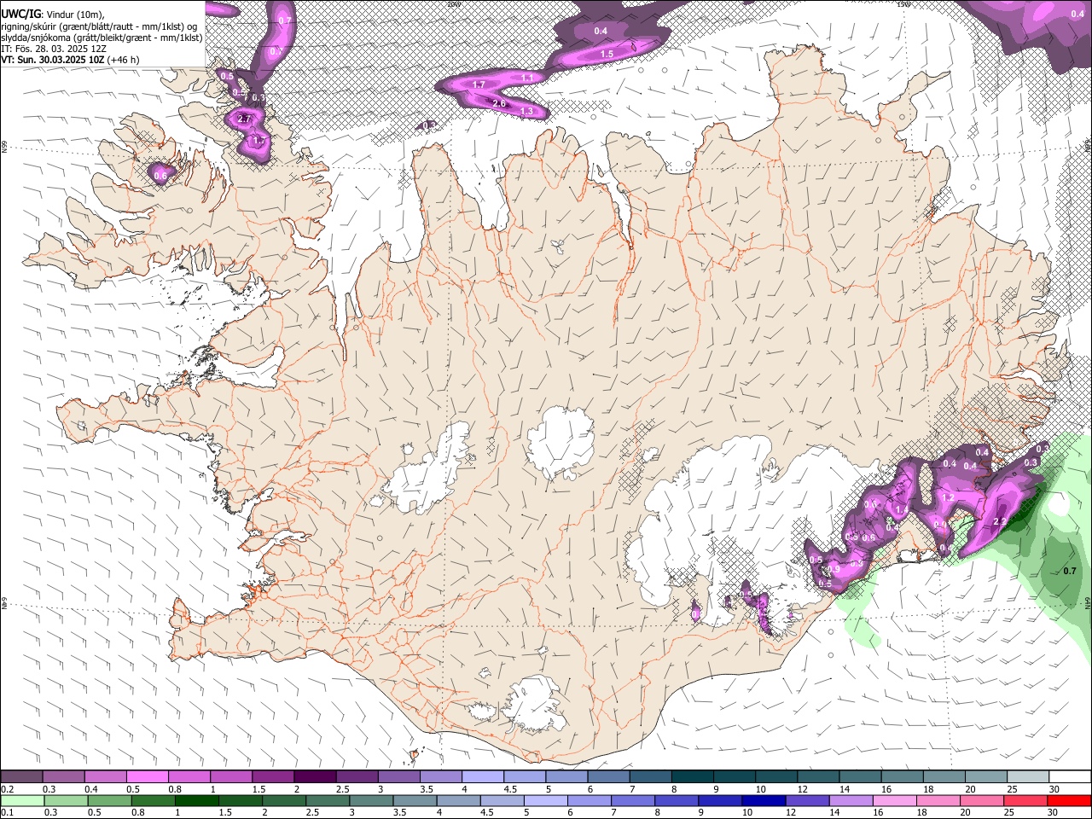
Task: Select the navy blue 10 swatch in the rain legend
Action: point(764,800)
